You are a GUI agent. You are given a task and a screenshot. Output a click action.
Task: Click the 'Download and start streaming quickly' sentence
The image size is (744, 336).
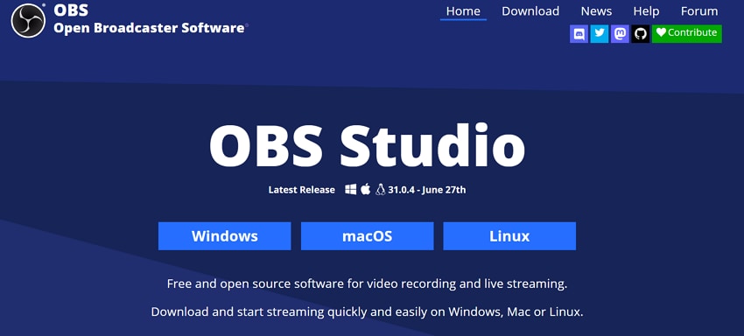click(x=368, y=311)
